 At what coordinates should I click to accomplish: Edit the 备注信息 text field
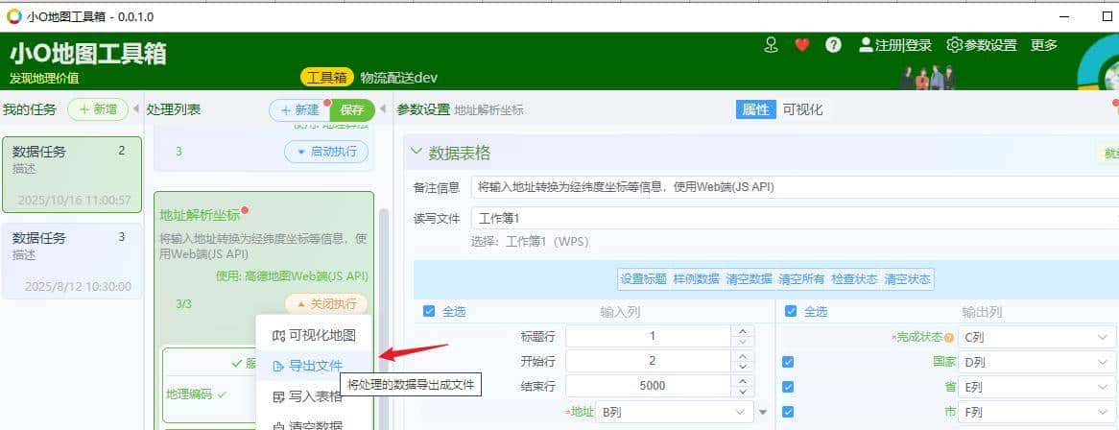tap(795, 187)
